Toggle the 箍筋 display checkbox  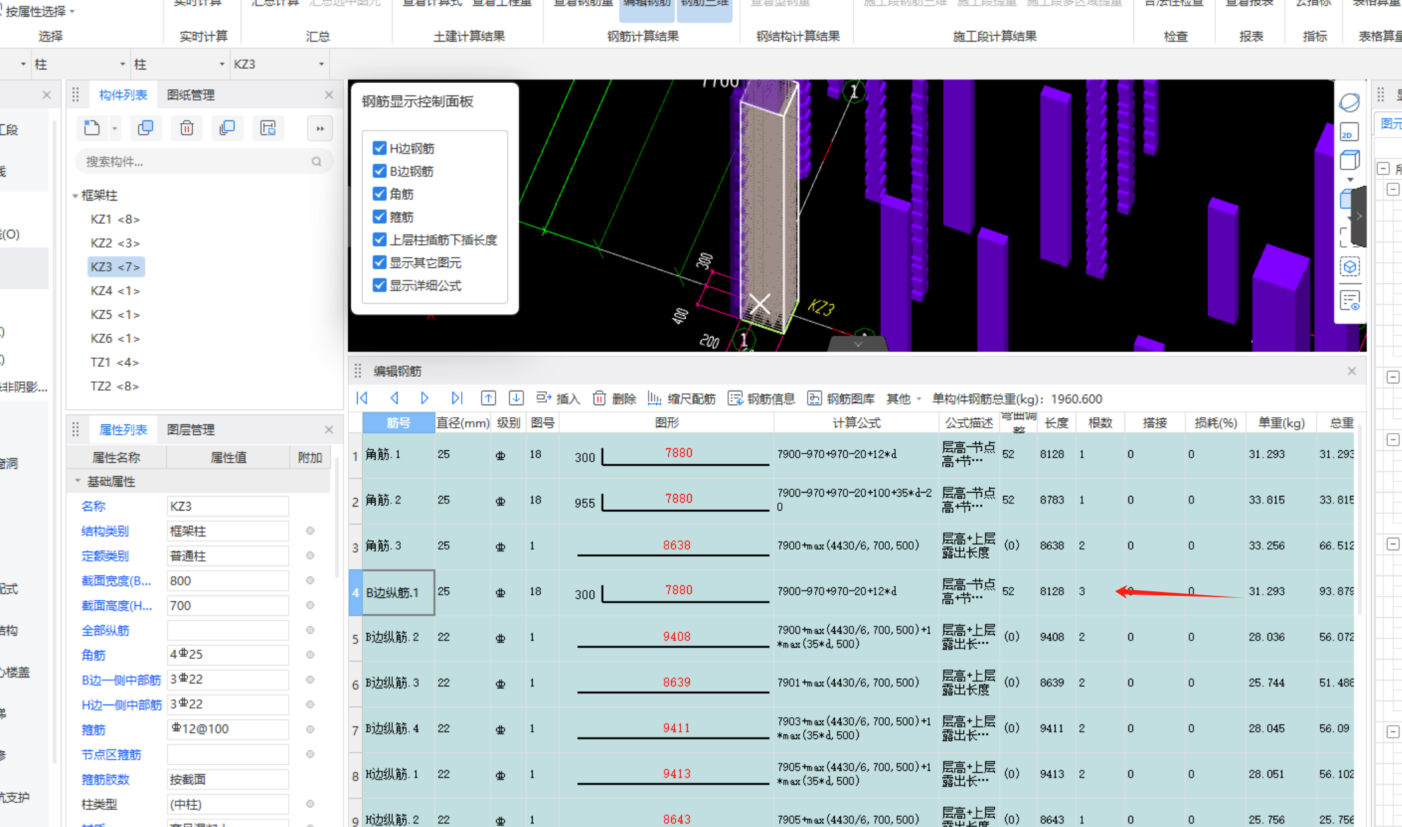(x=380, y=217)
